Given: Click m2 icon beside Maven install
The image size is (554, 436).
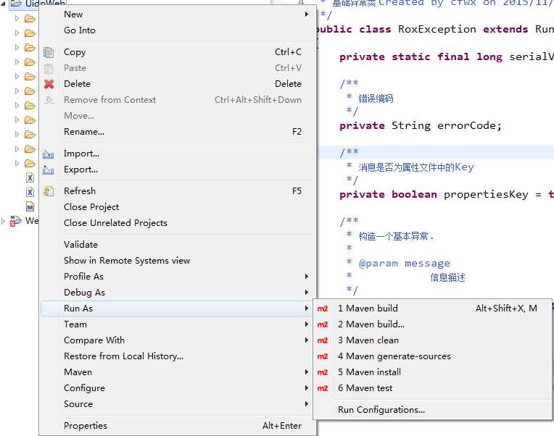Looking at the screenshot, I should [x=323, y=372].
